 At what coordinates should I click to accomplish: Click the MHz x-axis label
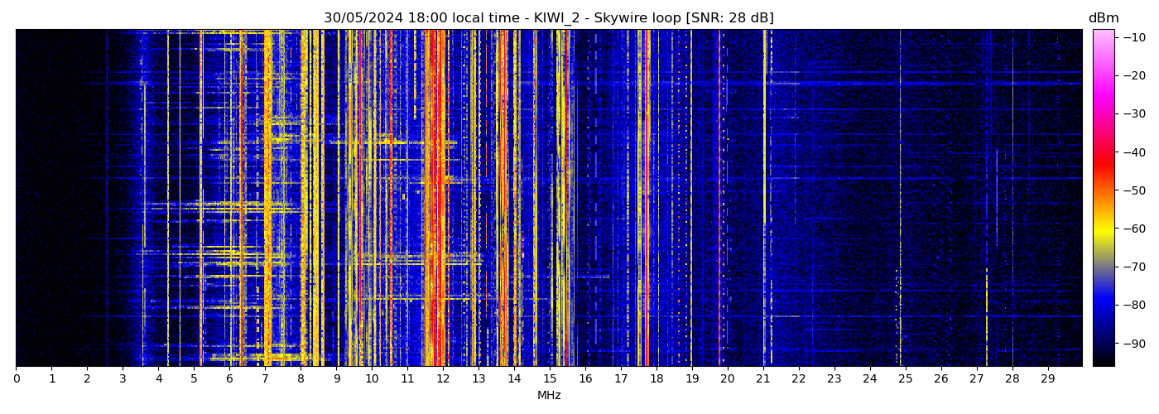pos(549,396)
